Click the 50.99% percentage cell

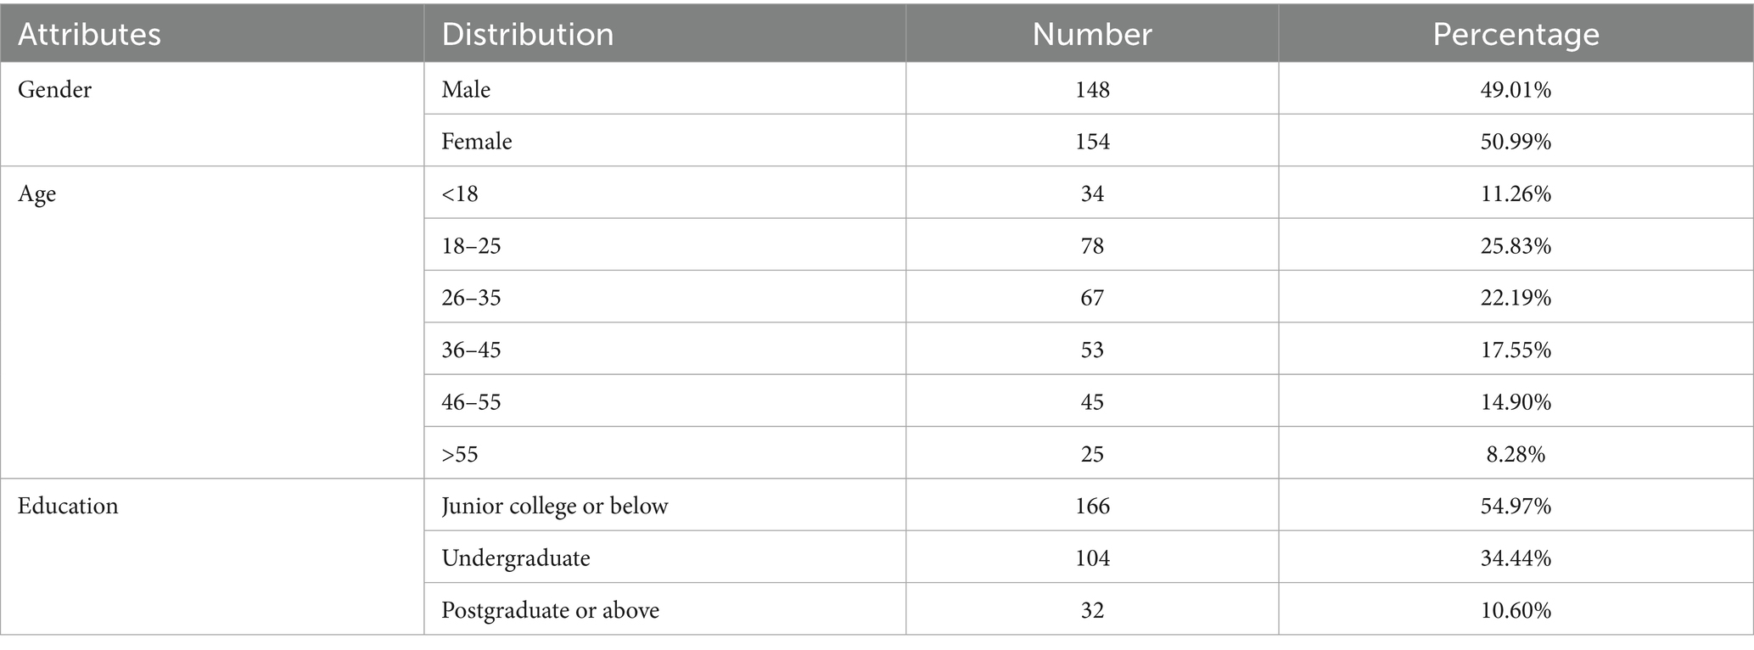[x=1516, y=141]
